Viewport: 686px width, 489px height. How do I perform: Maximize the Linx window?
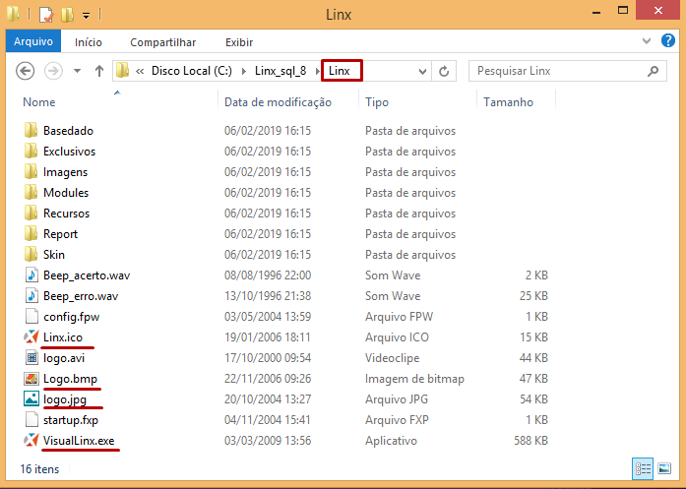coord(623,11)
